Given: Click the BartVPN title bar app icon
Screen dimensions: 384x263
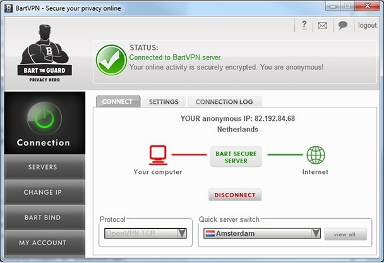Looking at the screenshot, I should click(9, 8).
